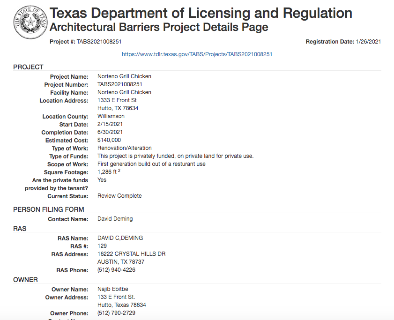394x320 pixels.
Task: Click the Texas Department of Licensing and Regulation title
Action: coord(201,13)
